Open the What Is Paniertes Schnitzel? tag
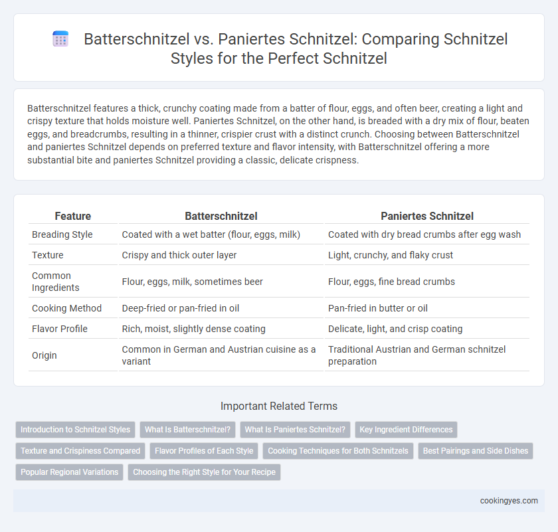This screenshot has width=558, height=532. 295,430
